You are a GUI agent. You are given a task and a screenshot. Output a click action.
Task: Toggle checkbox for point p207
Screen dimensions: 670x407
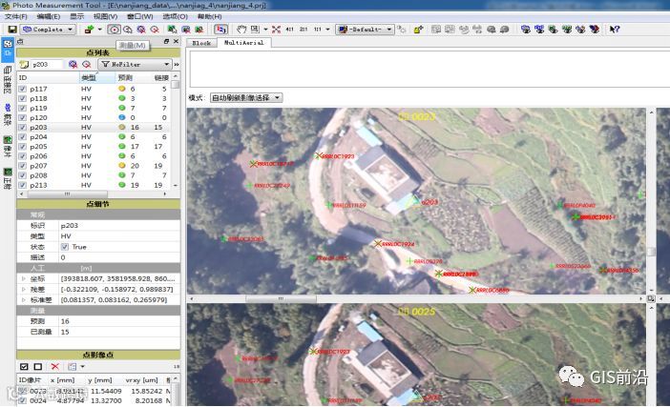22,166
